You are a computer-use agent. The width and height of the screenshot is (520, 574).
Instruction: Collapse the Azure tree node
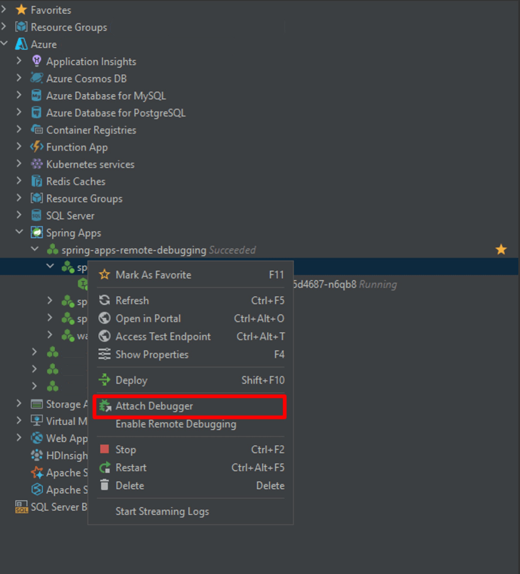coord(5,44)
